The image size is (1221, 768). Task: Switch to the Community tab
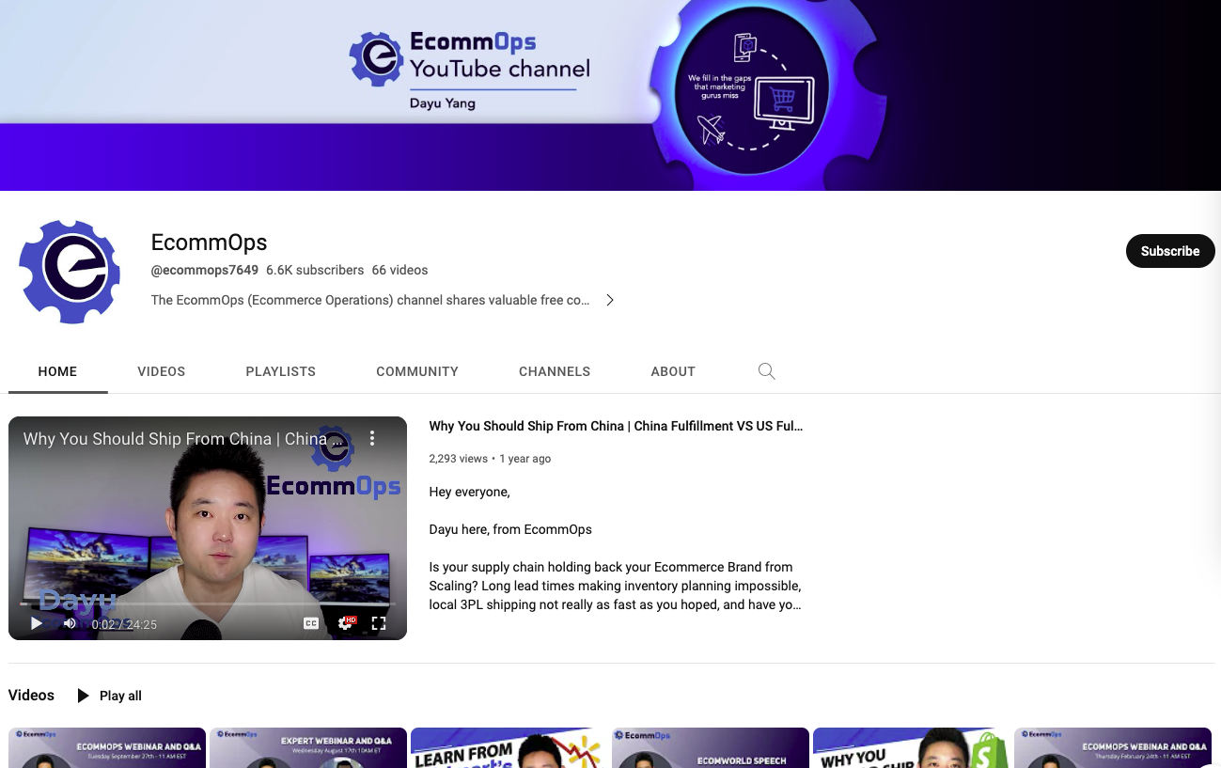[x=416, y=371]
